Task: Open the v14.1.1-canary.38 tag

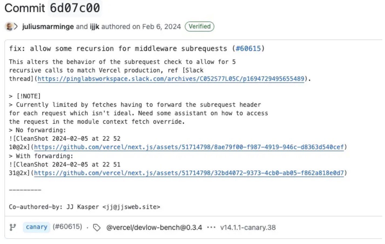Action: 248,228
